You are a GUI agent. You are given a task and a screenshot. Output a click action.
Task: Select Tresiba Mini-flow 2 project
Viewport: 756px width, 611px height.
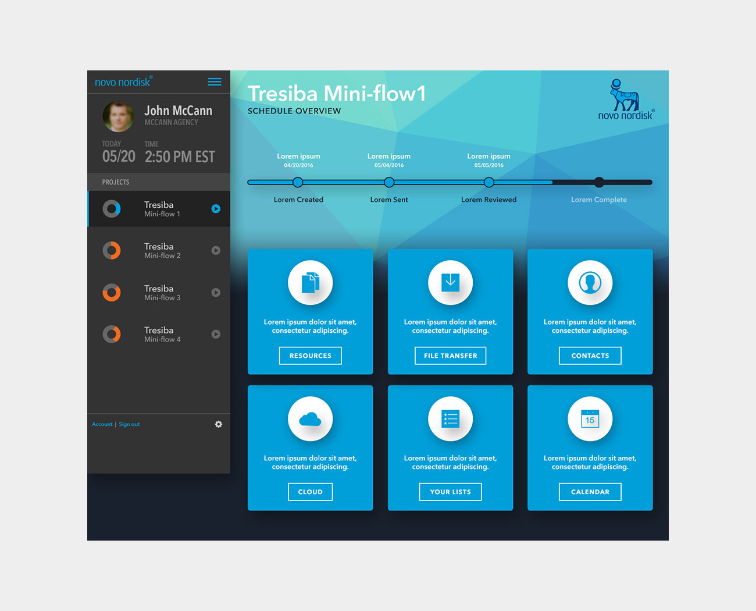(x=159, y=250)
